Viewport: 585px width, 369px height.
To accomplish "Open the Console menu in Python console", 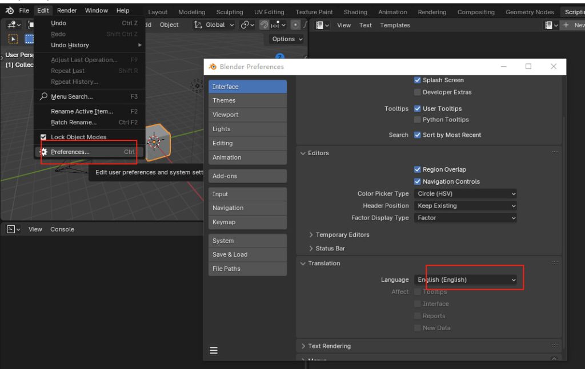I will 62,229.
